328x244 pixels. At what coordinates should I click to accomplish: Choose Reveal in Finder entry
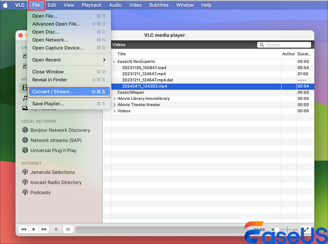(69, 80)
